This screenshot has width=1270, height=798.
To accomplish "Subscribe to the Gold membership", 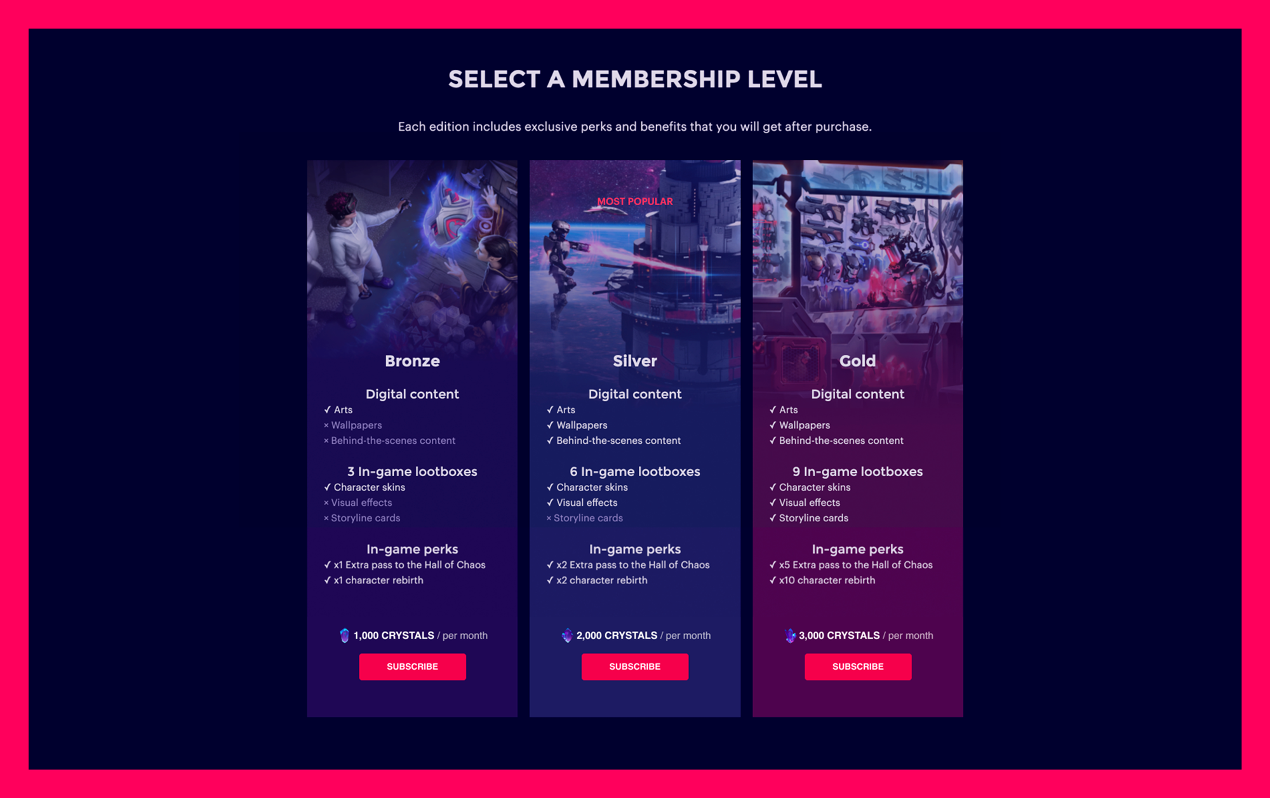I will [x=858, y=667].
